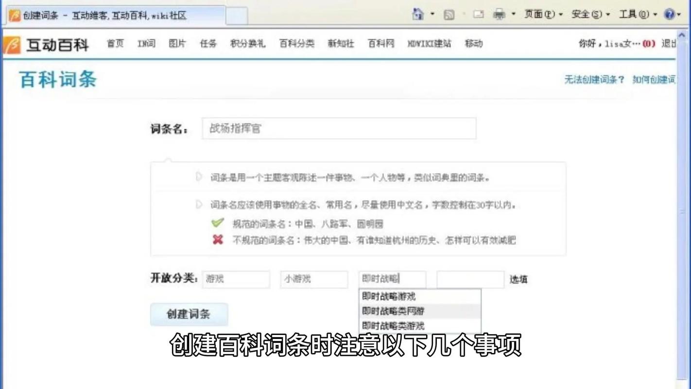This screenshot has width=691, height=389.
Task: Open the 百科网 navigation link
Action: (x=381, y=44)
